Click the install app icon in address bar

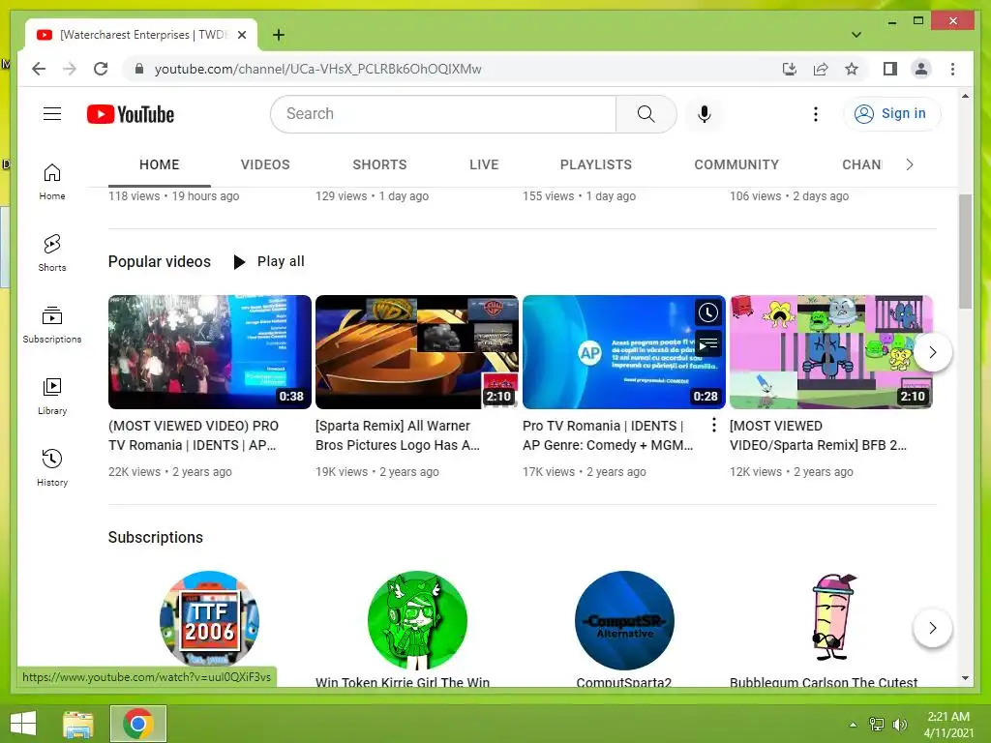coord(790,69)
